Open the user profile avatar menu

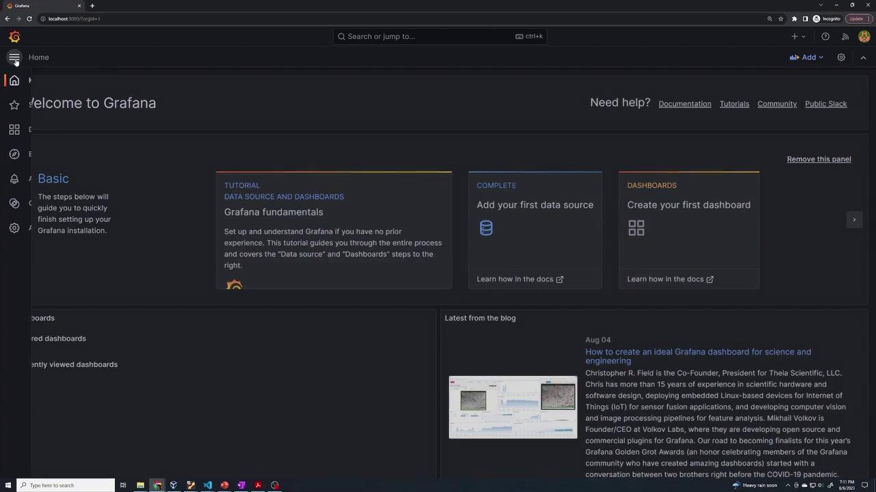pyautogui.click(x=864, y=37)
